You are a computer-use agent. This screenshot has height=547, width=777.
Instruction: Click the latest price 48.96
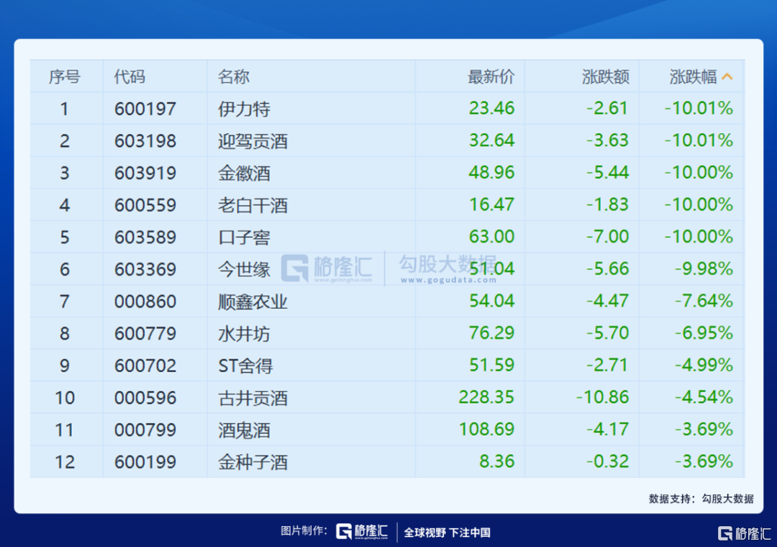[491, 173]
